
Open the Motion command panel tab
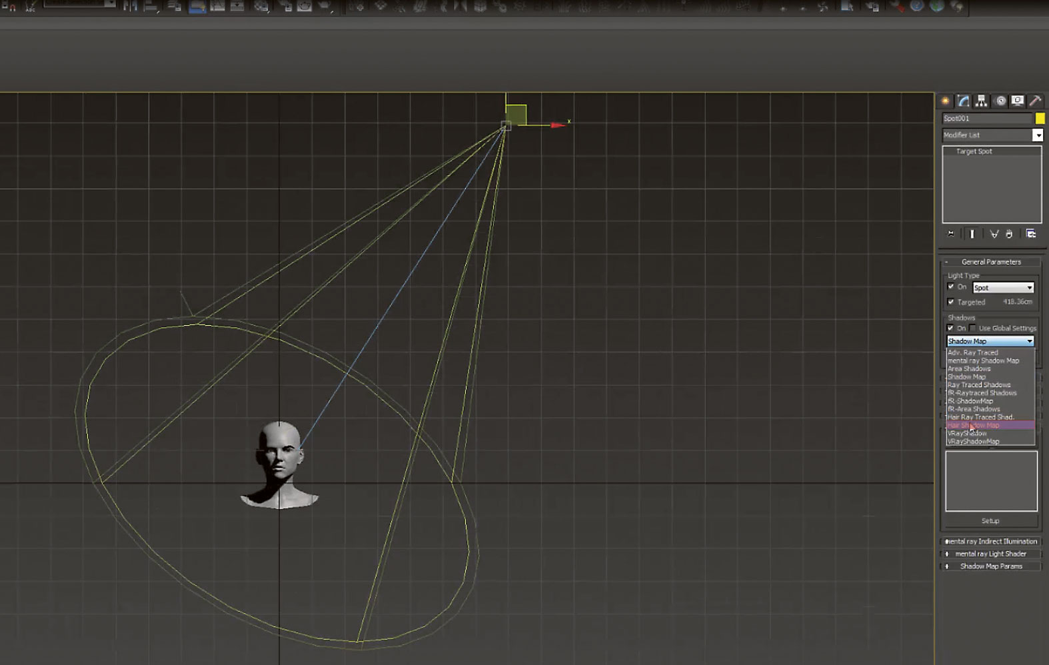(1000, 101)
